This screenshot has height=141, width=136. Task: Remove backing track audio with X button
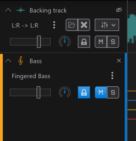tap(84, 25)
